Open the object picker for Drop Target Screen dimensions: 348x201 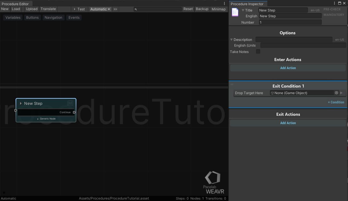[336, 93]
